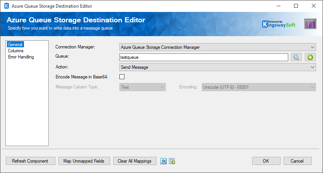Click the Encode Message in Base64 label
The width and height of the screenshot is (323, 173).
point(82,77)
